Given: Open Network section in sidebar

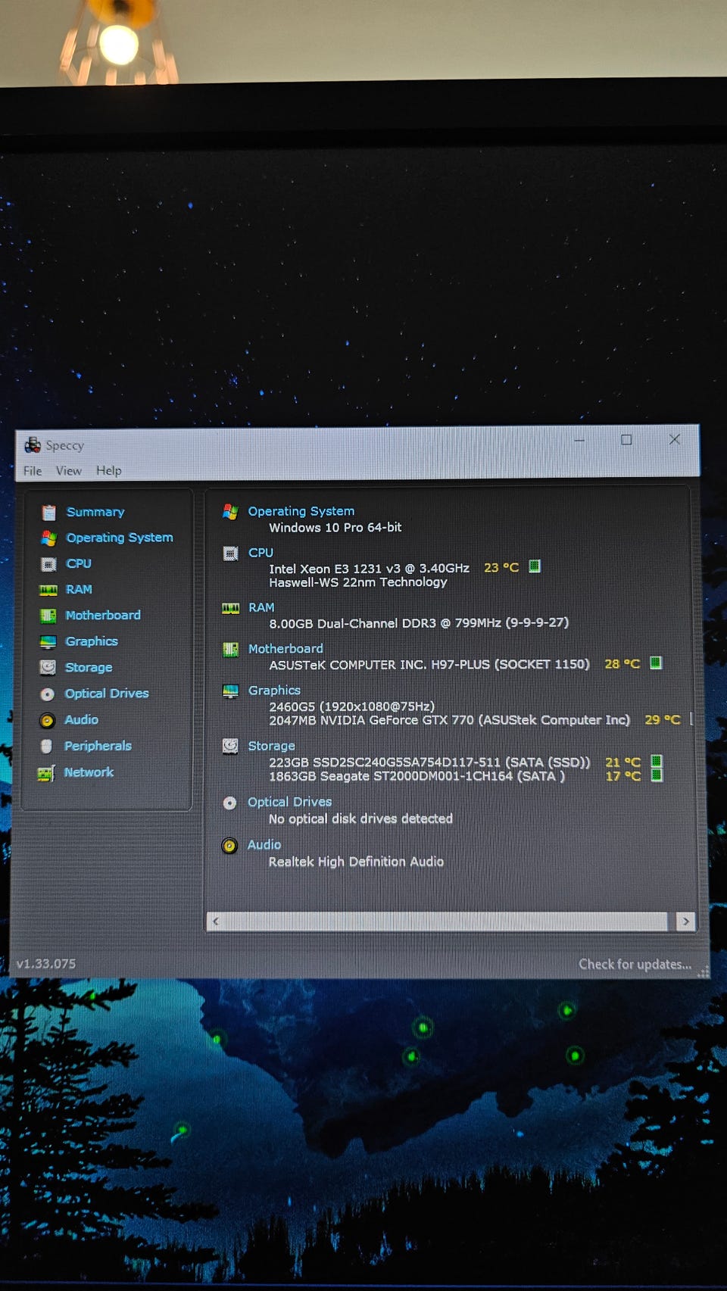Looking at the screenshot, I should 89,772.
